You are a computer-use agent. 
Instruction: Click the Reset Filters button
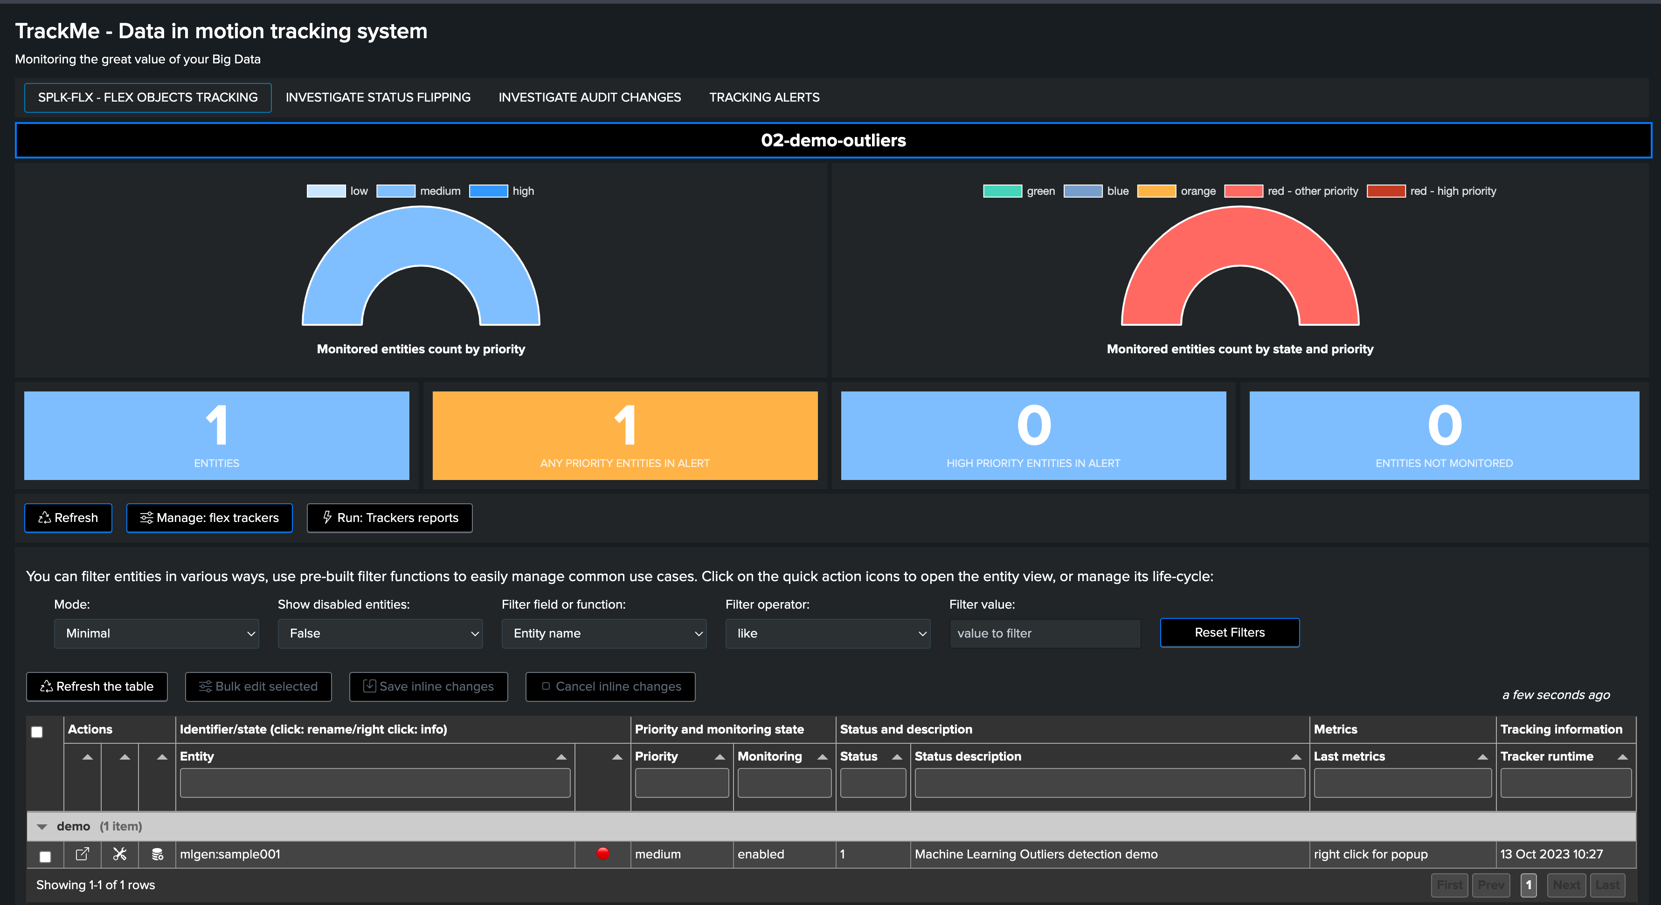coord(1230,633)
